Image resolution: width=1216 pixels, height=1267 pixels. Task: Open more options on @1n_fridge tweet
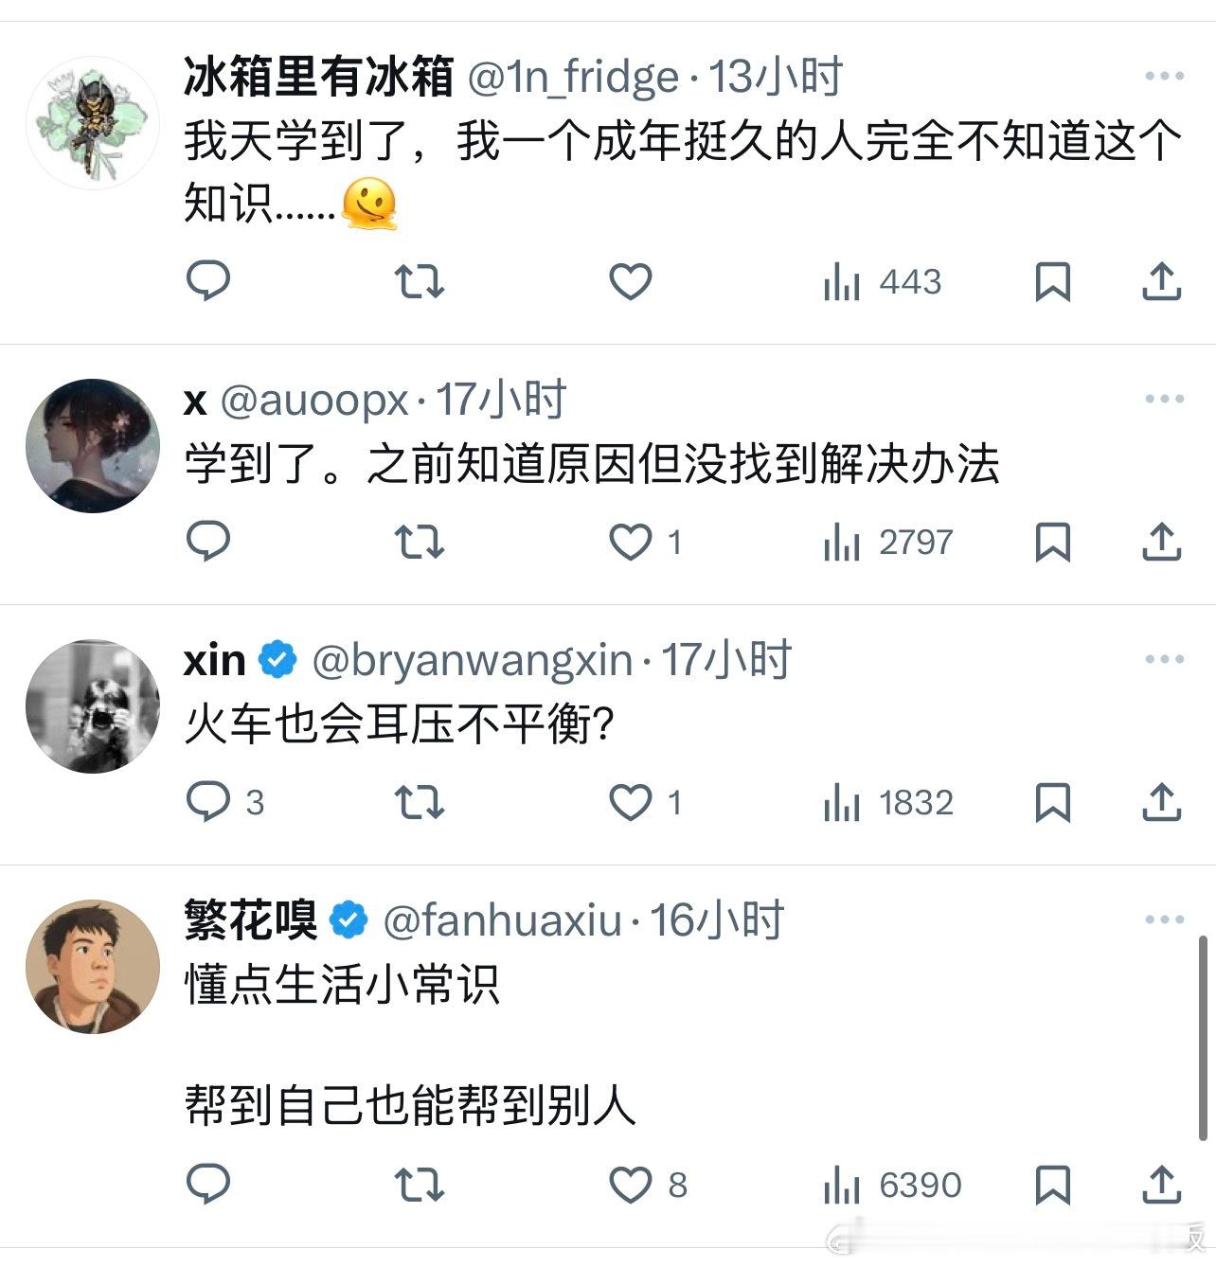(1164, 76)
